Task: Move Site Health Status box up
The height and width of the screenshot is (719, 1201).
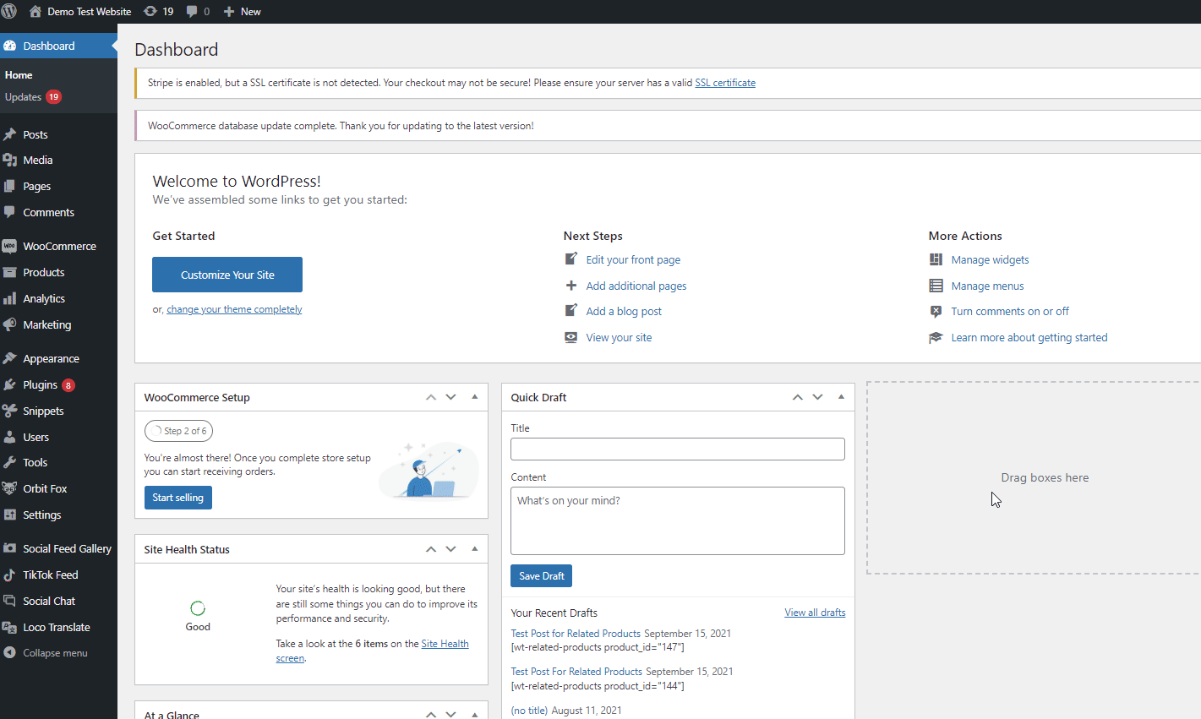Action: 431,549
